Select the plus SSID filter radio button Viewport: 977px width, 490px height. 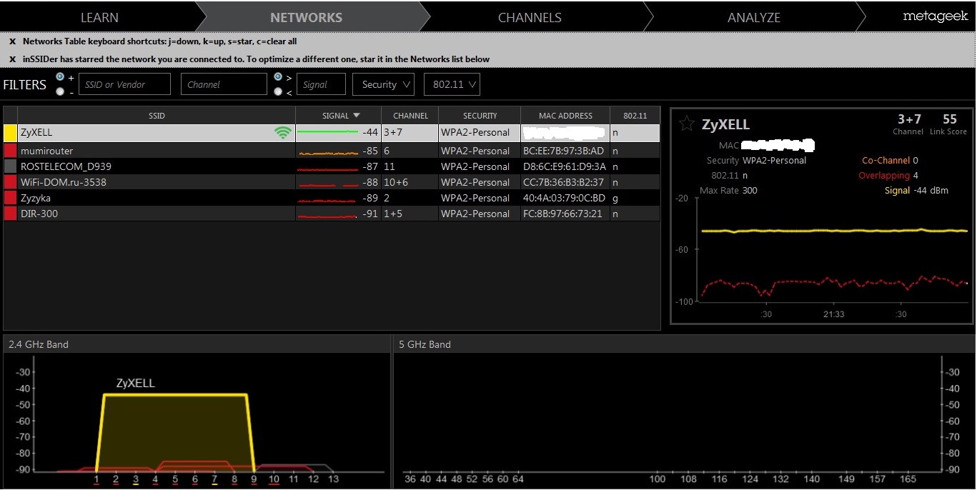[x=60, y=77]
